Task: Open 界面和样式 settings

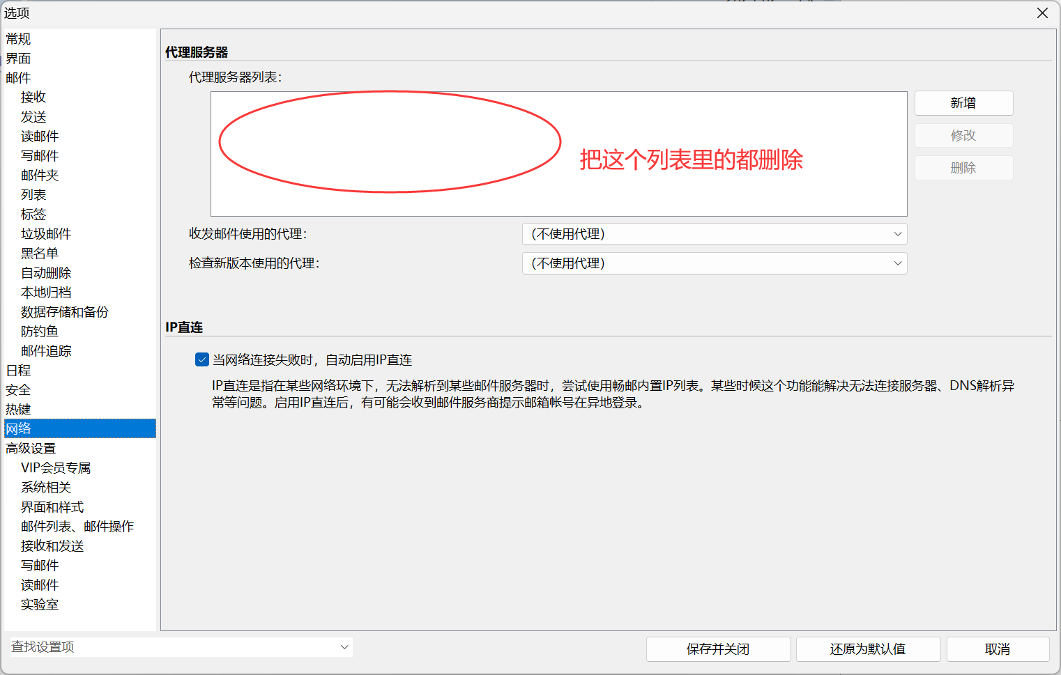Action: (52, 507)
